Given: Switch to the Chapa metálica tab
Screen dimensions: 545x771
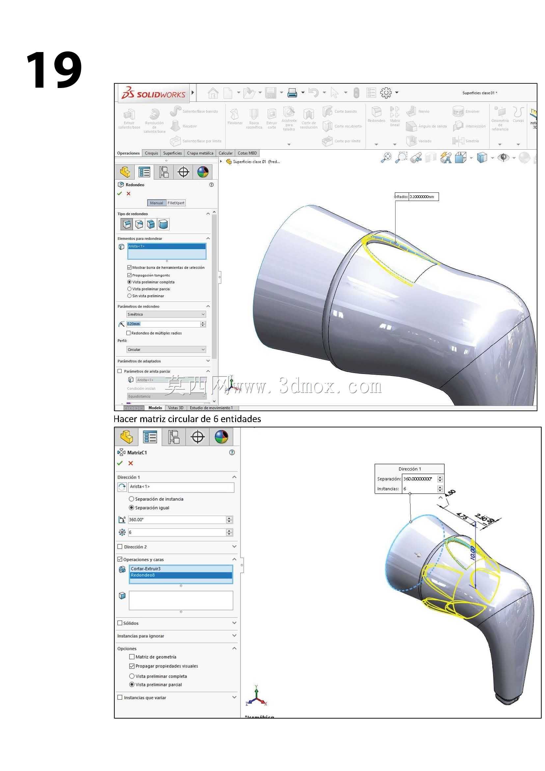Looking at the screenshot, I should point(200,153).
